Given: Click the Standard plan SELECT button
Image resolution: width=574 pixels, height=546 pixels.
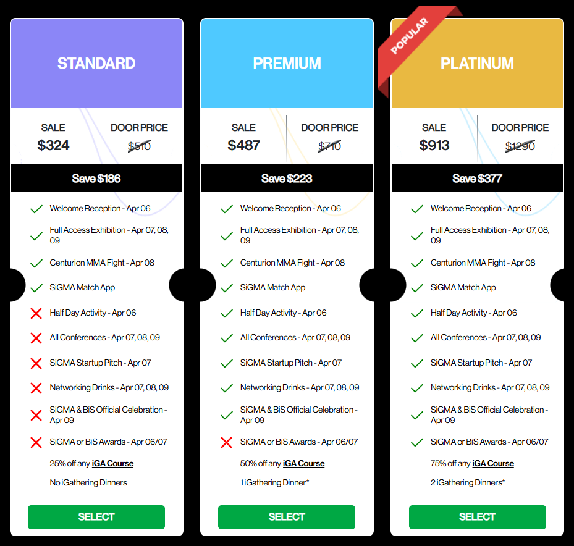Looking at the screenshot, I should [96, 517].
